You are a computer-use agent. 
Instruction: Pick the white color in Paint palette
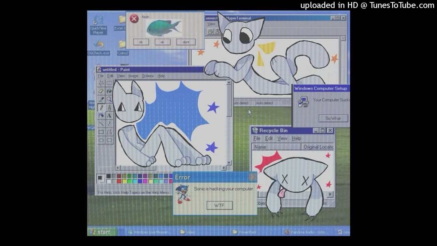point(109,181)
